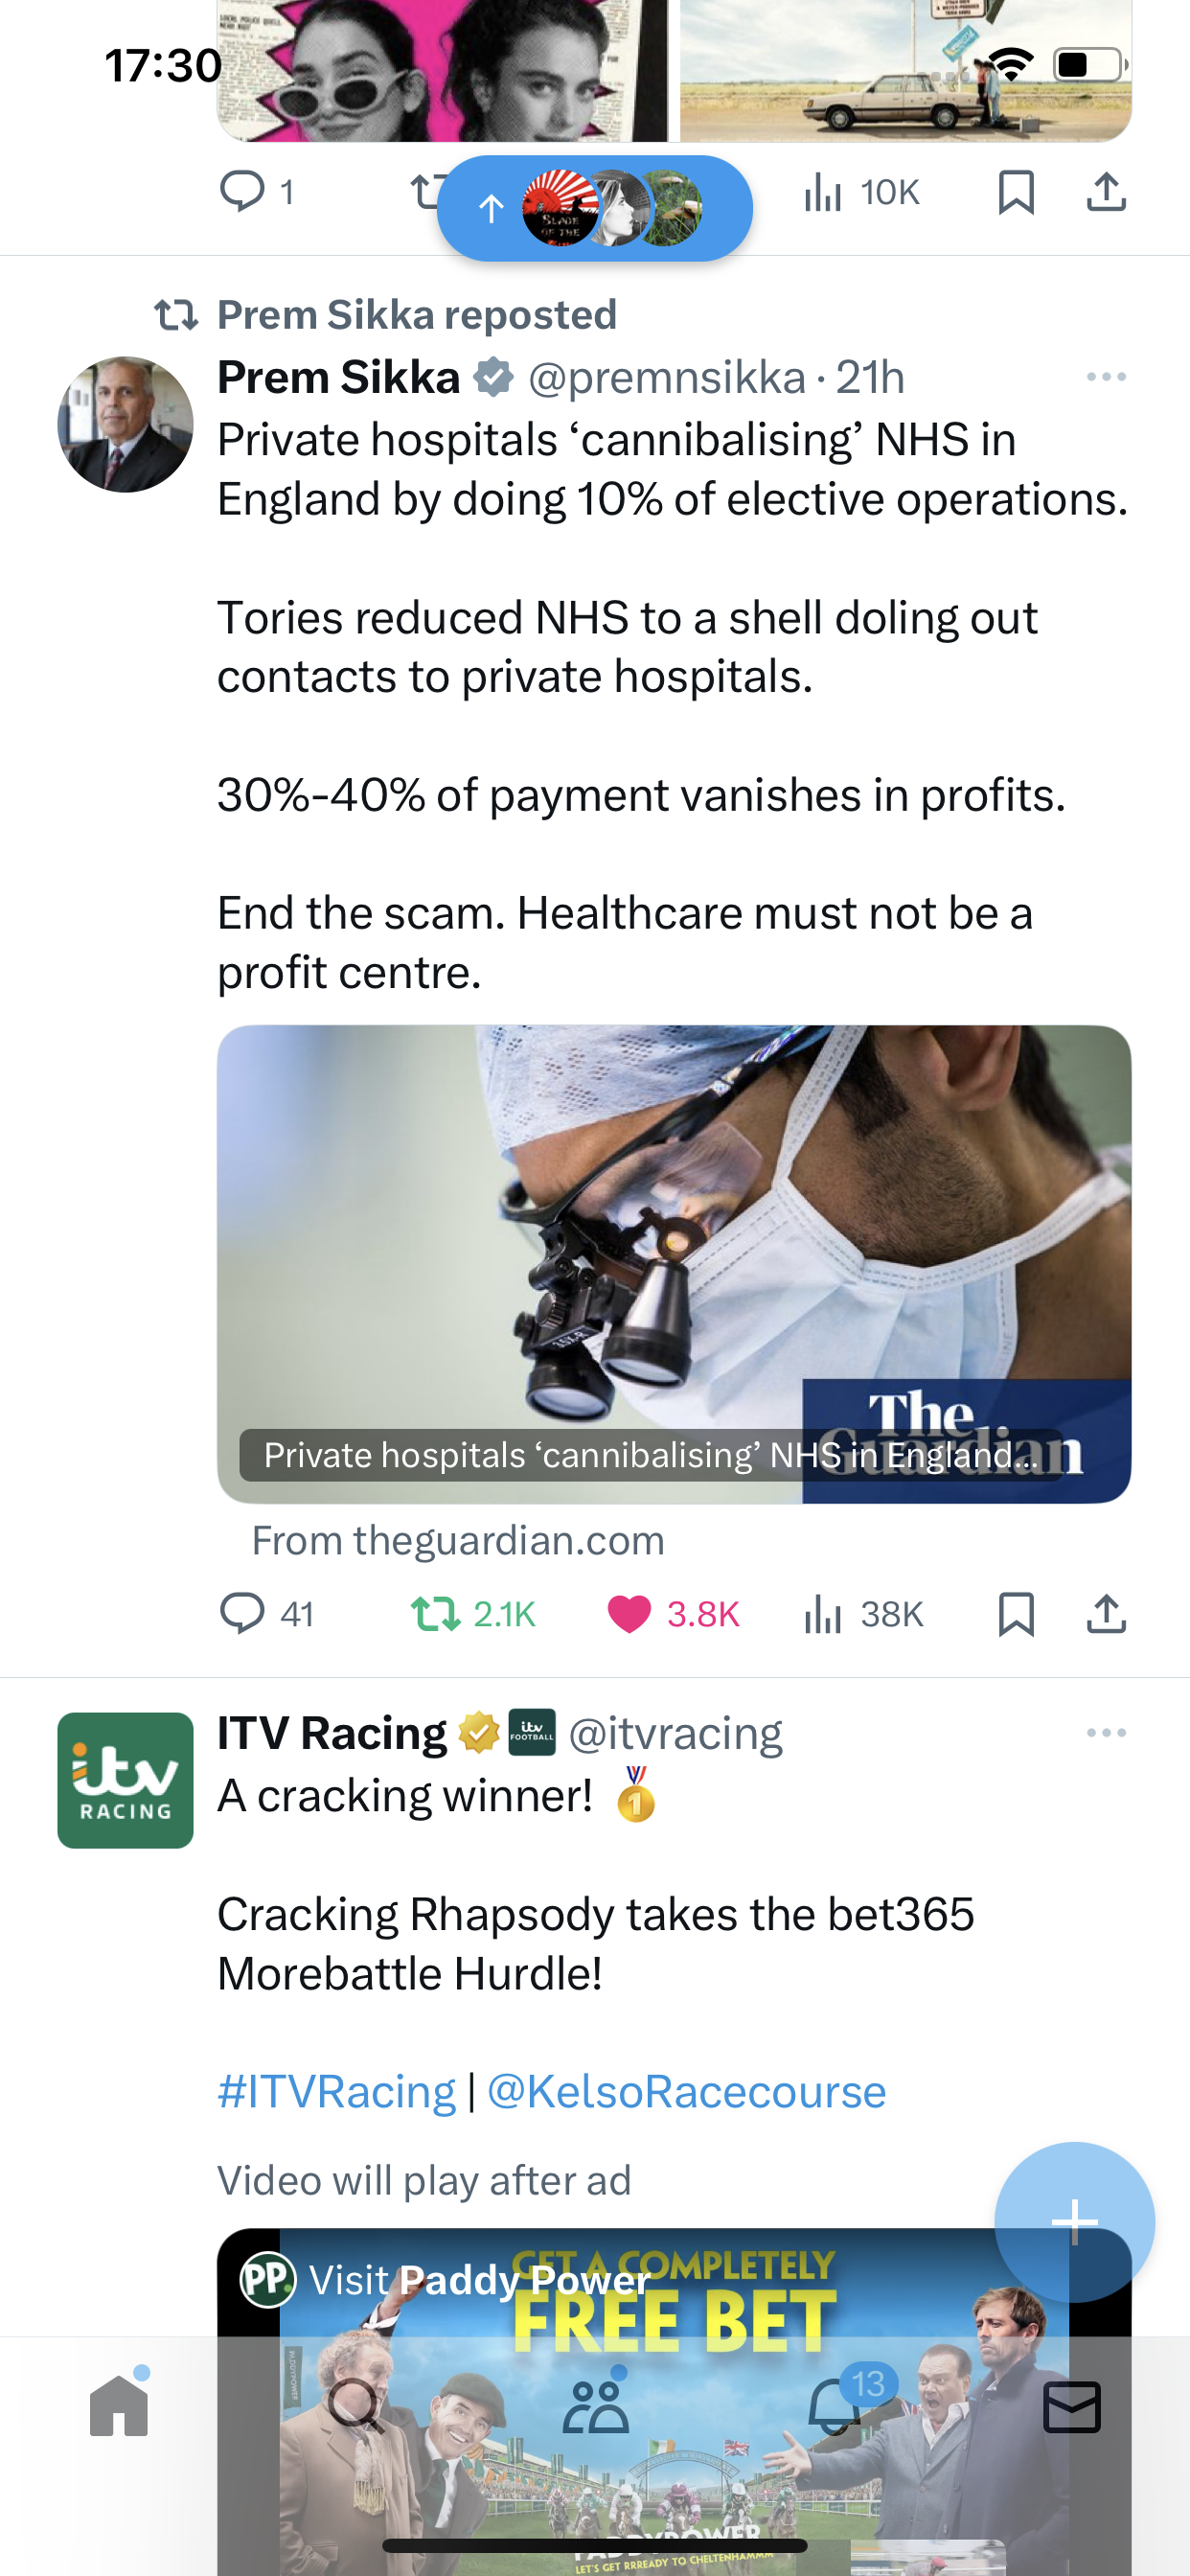Image resolution: width=1190 pixels, height=2576 pixels.
Task: View analytics showing 38K views
Action: [x=864, y=1614]
